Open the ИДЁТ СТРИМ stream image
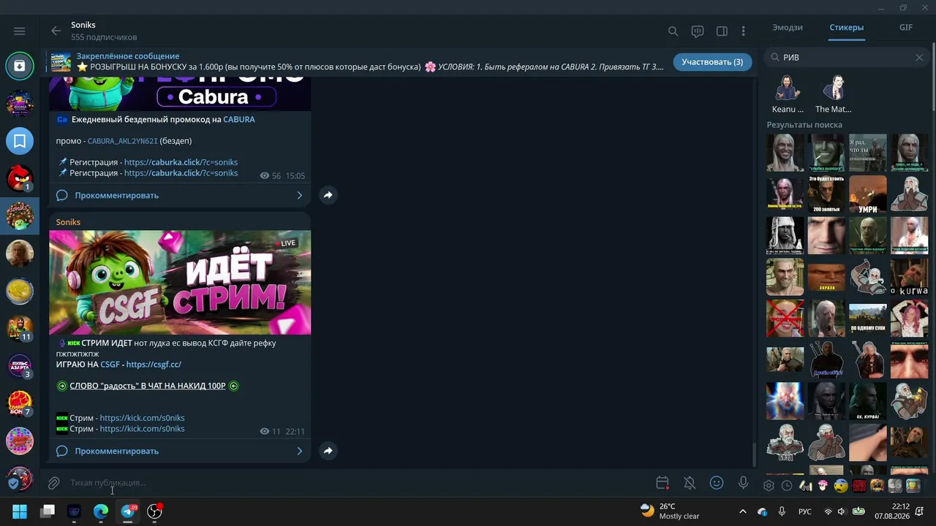The image size is (936, 526). 180,283
